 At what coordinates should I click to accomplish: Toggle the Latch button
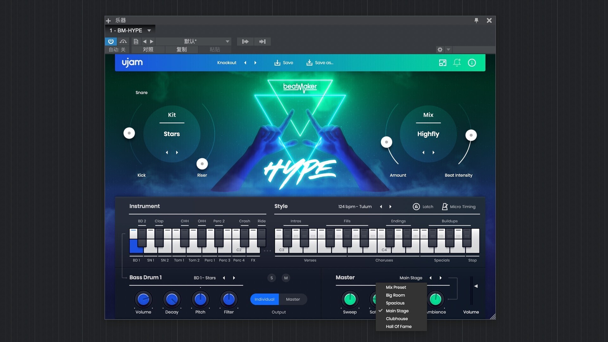(x=423, y=206)
